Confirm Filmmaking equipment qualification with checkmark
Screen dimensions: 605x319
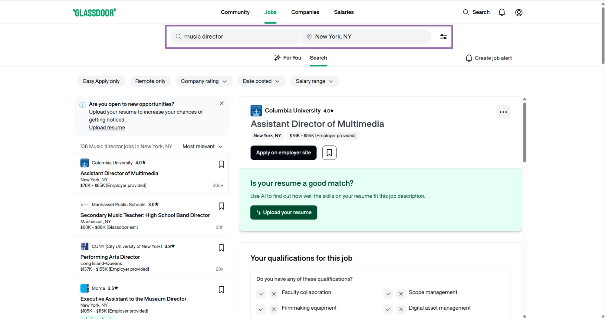[x=261, y=309]
